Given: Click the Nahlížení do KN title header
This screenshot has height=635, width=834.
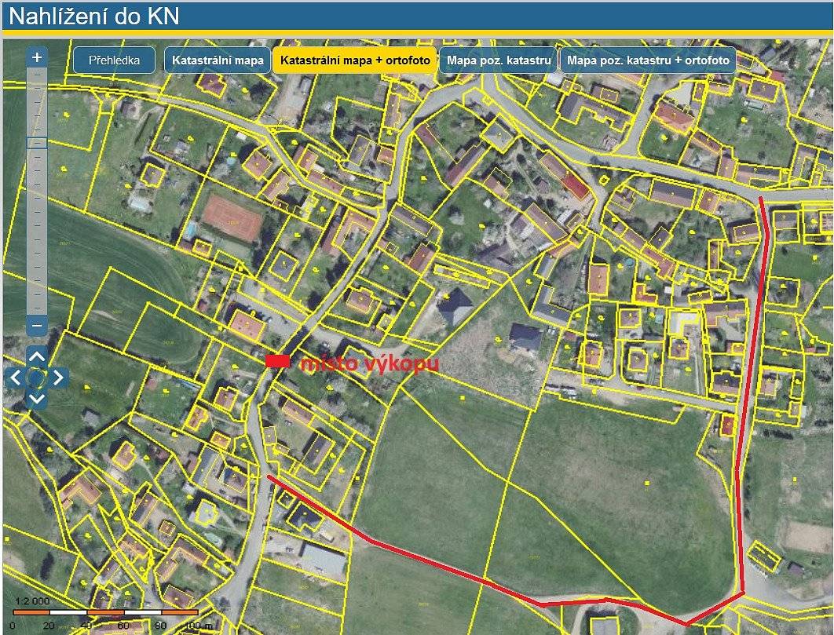Looking at the screenshot, I should [94, 13].
